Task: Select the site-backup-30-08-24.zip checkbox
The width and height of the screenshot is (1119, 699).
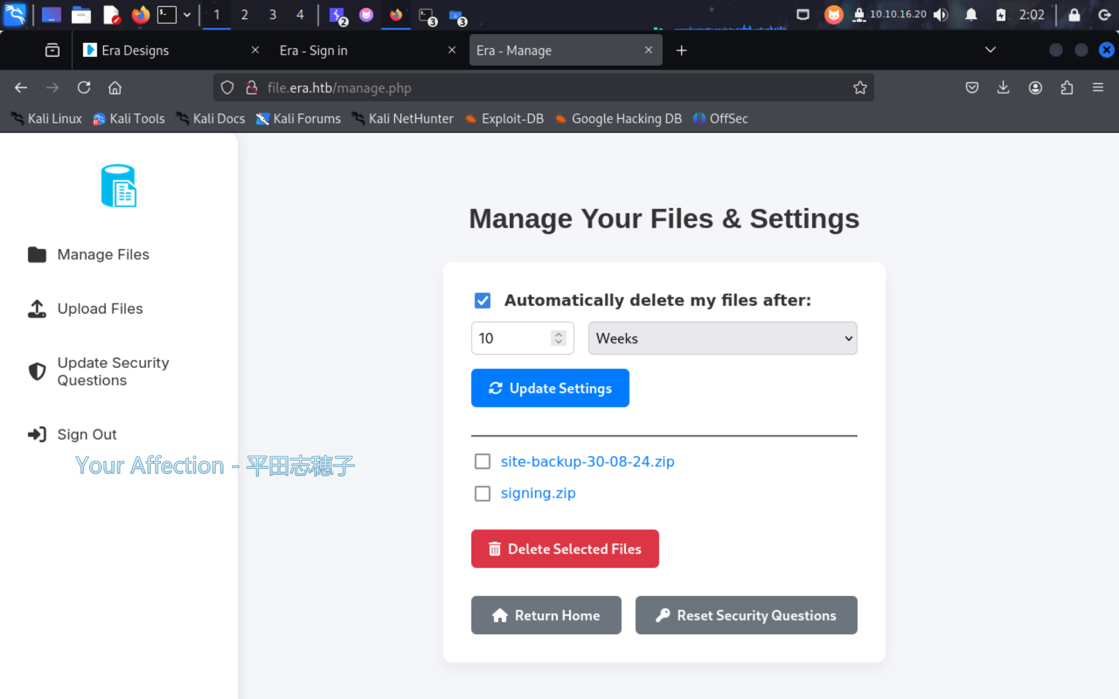Action: click(482, 462)
